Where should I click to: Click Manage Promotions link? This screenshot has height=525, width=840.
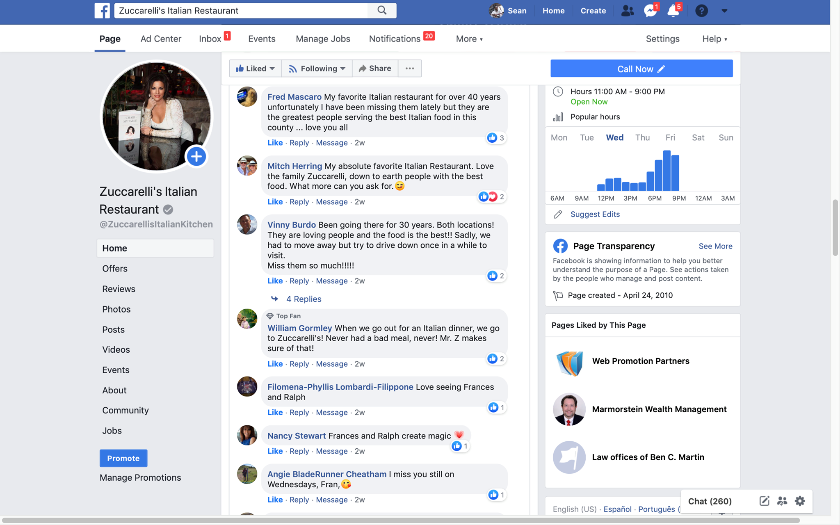point(140,478)
